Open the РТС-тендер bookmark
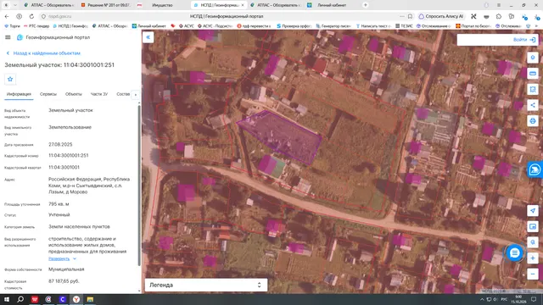 pyautogui.click(x=36, y=26)
